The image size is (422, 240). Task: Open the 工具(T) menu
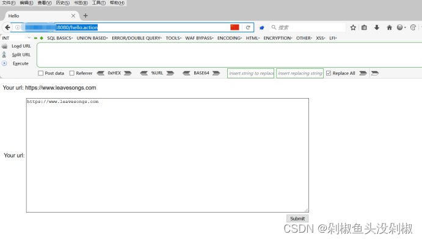click(99, 3)
